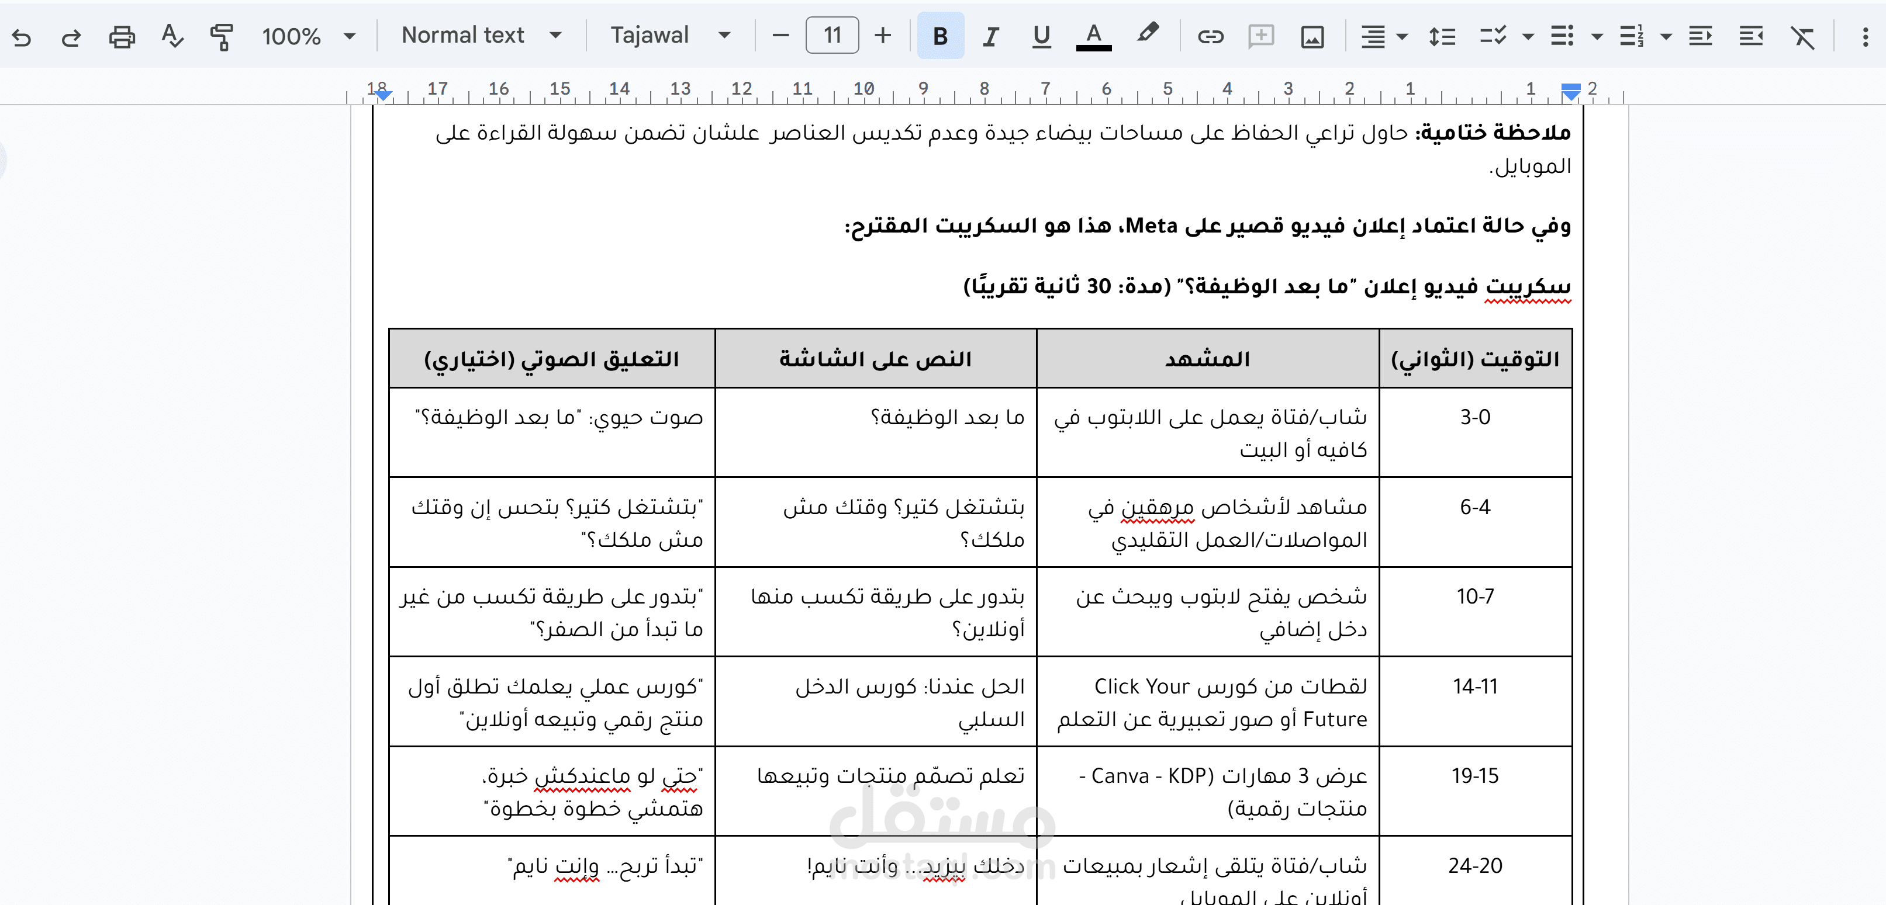Click the underlined word مرهقين in 6-4 row
Viewport: 1886px width, 905px height.
(1158, 507)
